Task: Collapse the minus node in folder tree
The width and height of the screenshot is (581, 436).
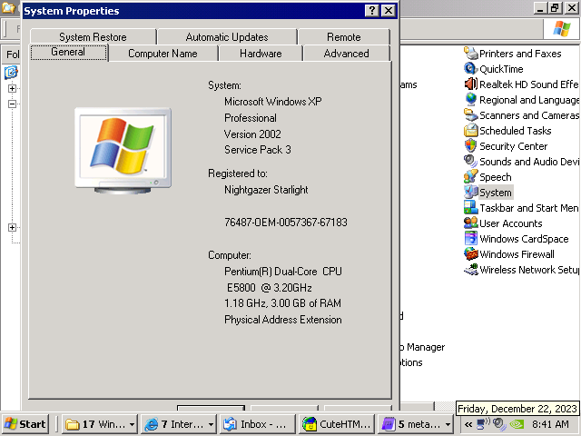Action: pos(12,104)
